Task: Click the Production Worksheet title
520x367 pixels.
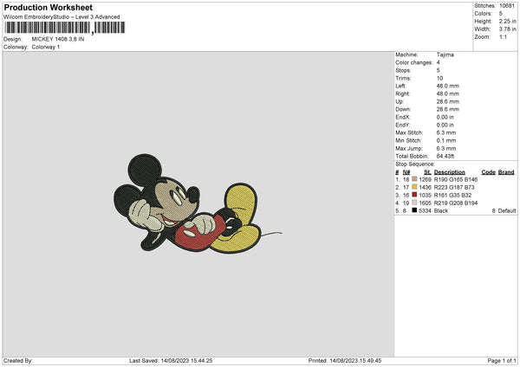Action: coord(48,7)
